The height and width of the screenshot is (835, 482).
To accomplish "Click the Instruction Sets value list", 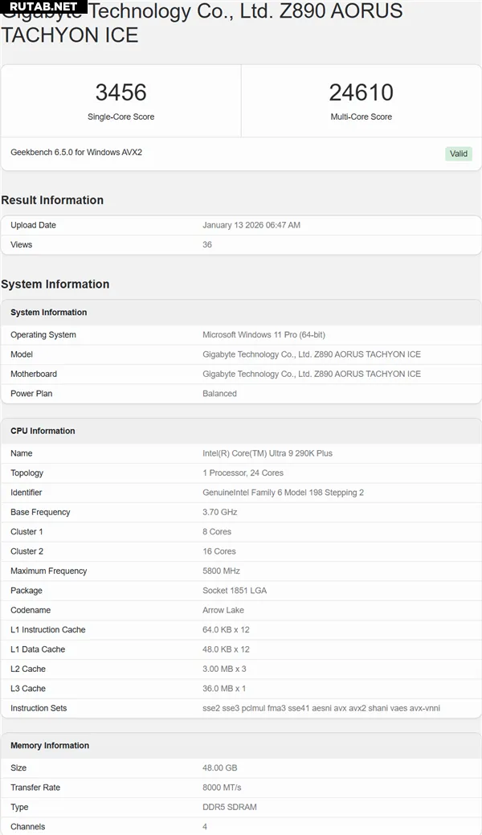I will [x=321, y=708].
